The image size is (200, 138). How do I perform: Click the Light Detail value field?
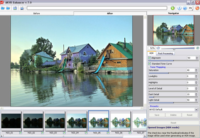(191, 100)
